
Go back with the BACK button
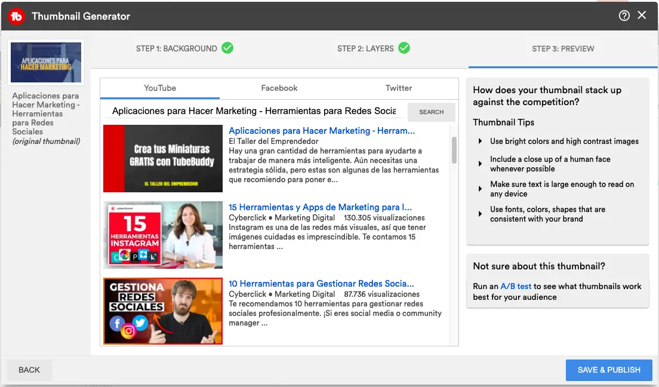pyautogui.click(x=29, y=370)
